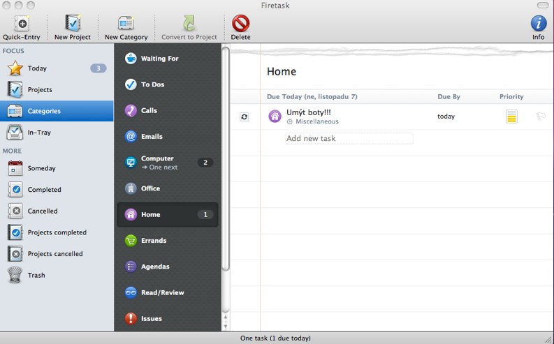Image resolution: width=554 pixels, height=344 pixels.
Task: Click the One task status bar text
Action: 275,338
